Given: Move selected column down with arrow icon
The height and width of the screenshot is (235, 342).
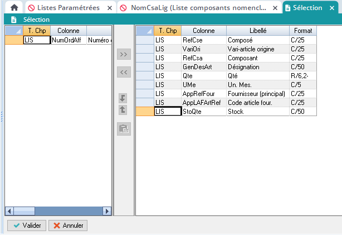Looking at the screenshot, I should pos(124,98).
